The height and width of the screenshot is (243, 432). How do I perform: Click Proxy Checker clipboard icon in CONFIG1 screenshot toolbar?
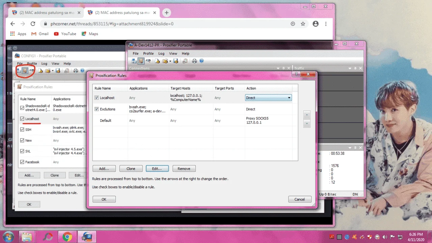coord(67,71)
